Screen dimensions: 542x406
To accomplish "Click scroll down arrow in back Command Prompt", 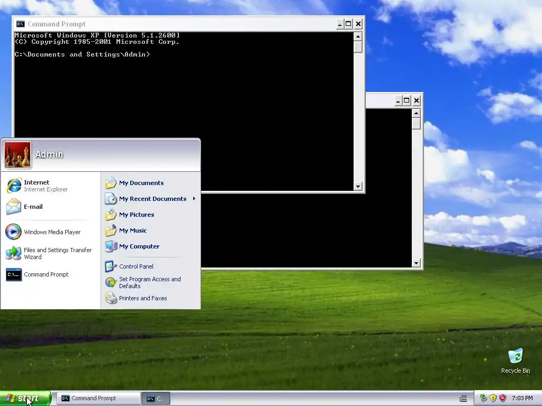I will (416, 263).
